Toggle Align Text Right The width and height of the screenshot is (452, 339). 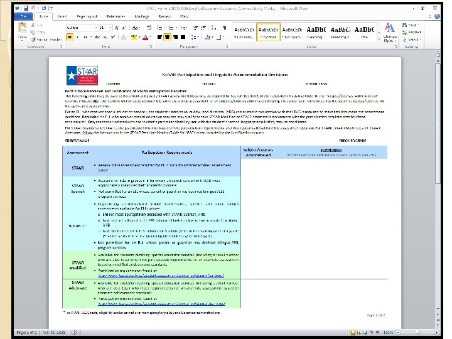[175, 37]
